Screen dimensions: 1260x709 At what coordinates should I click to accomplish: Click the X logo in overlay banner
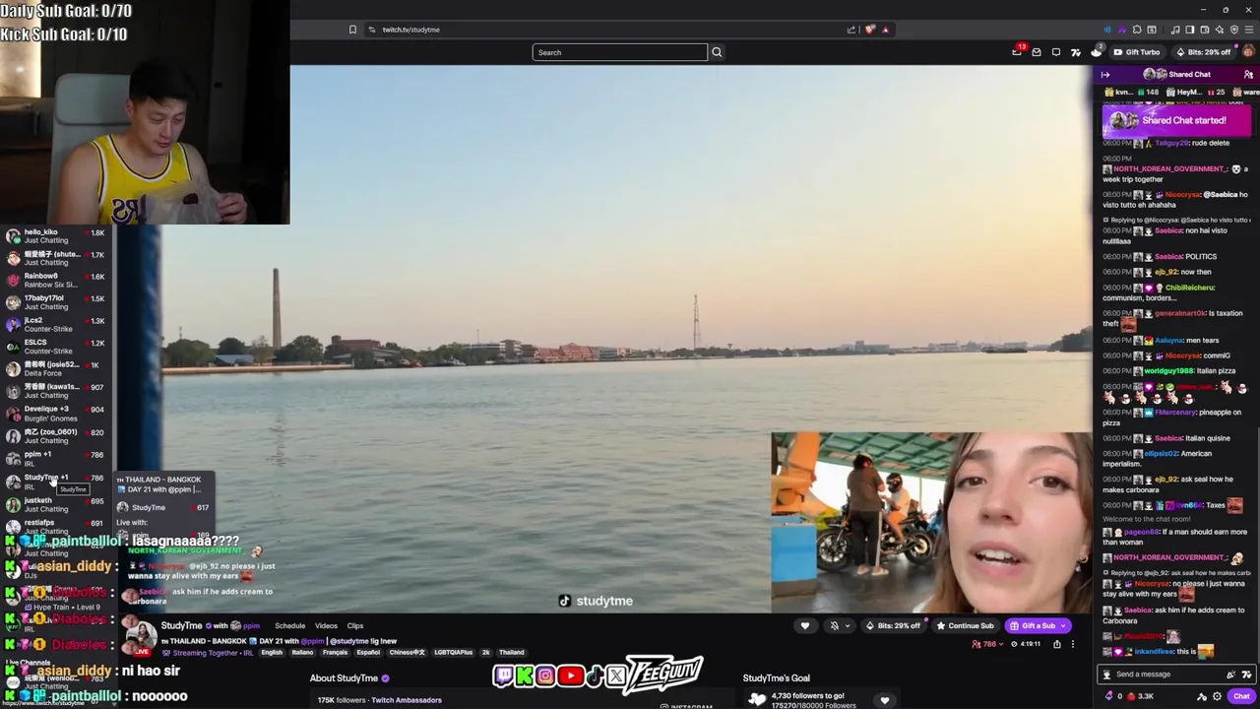pyautogui.click(x=616, y=677)
